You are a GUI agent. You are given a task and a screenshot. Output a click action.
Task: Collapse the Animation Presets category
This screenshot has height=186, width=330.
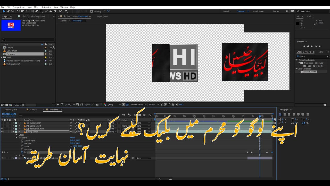[296, 60]
